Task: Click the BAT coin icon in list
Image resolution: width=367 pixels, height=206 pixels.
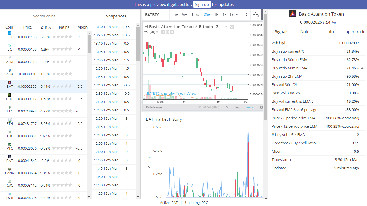Action: point(10,82)
